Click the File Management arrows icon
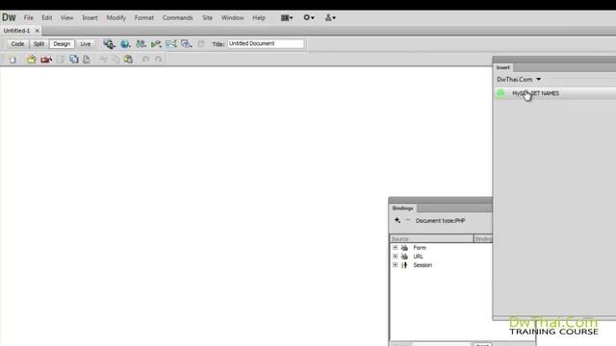Screen dimensions: 616x346 pyautogui.click(x=141, y=44)
